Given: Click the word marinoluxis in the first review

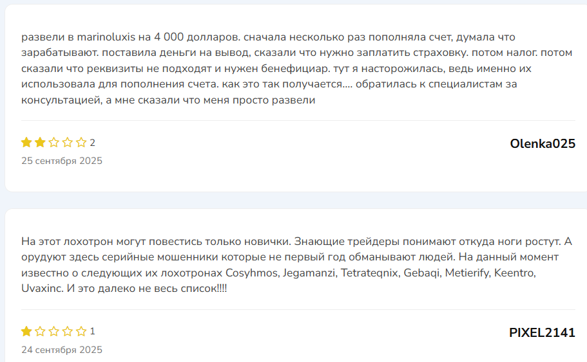Looking at the screenshot, I should [106, 37].
